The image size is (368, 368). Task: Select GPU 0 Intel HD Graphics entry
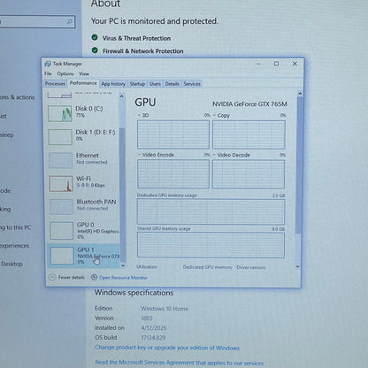(x=83, y=230)
